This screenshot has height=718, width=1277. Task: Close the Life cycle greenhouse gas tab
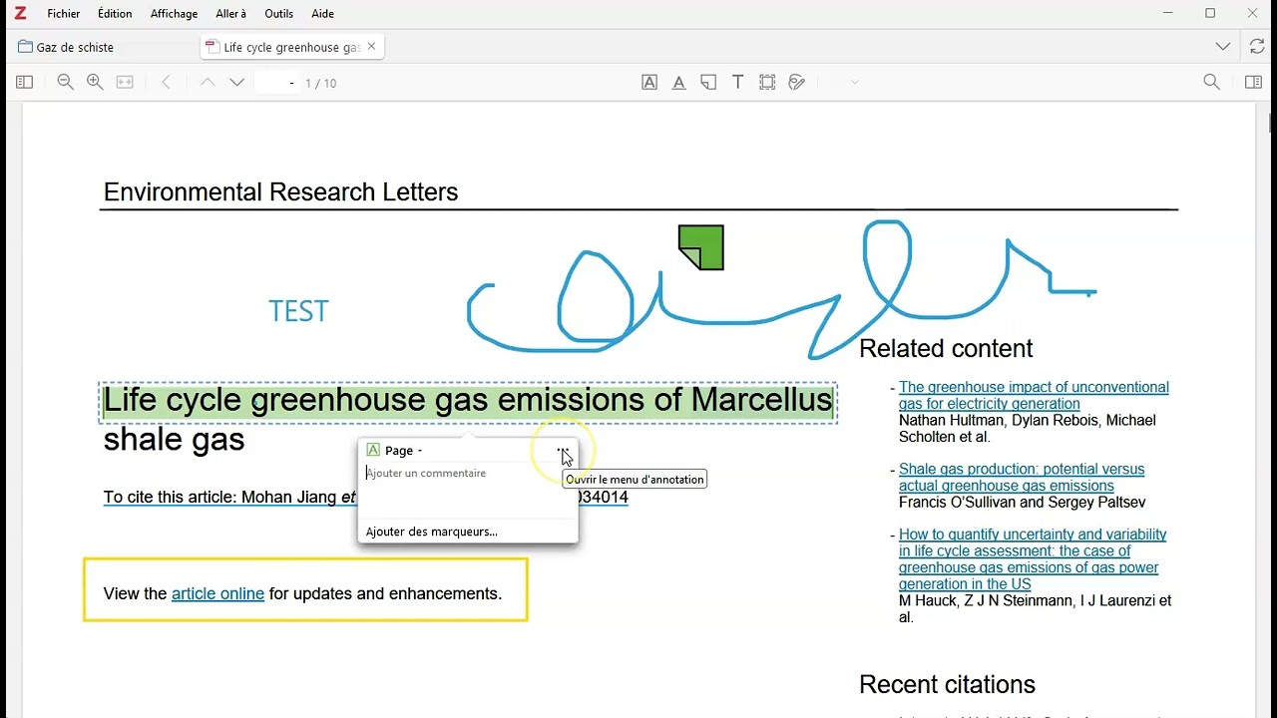(372, 47)
